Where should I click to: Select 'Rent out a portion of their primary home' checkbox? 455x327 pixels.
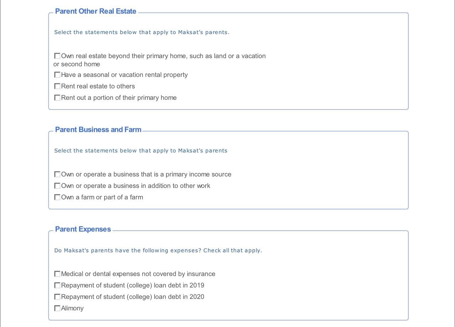tap(57, 98)
